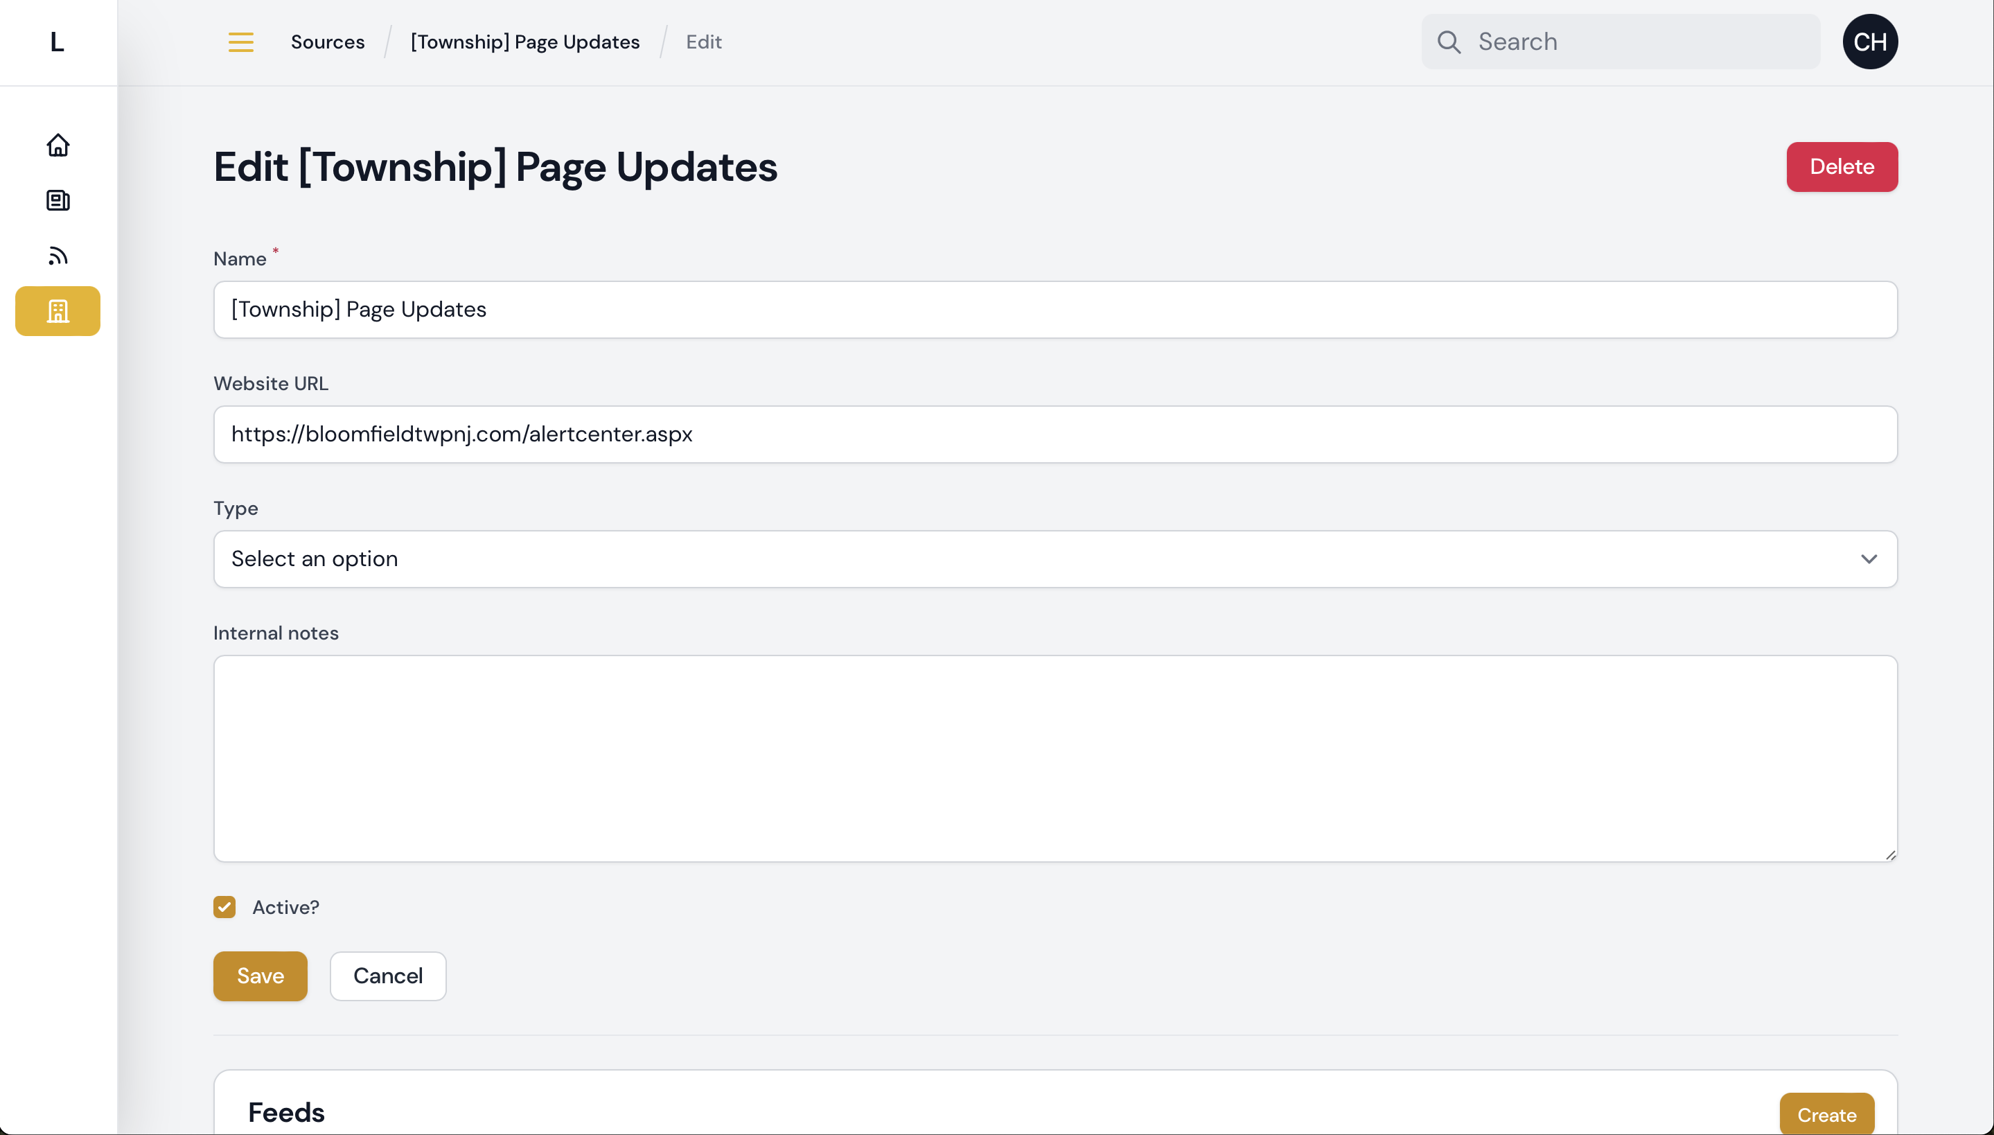This screenshot has height=1135, width=1994.
Task: Uncheck the Active? checkbox
Action: tap(224, 908)
